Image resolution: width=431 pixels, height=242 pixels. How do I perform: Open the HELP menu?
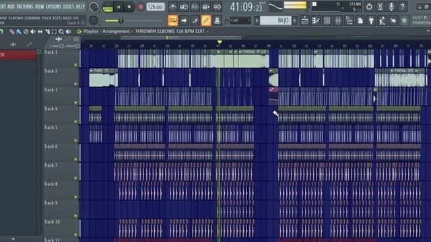[80, 6]
